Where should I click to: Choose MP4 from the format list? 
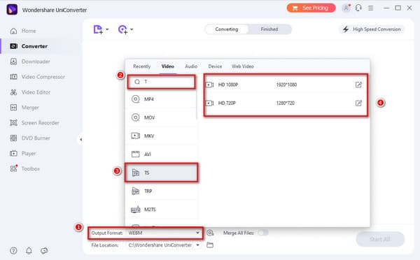pyautogui.click(x=162, y=99)
